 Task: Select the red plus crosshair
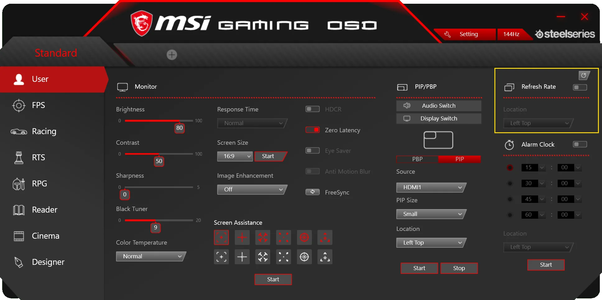(x=242, y=238)
